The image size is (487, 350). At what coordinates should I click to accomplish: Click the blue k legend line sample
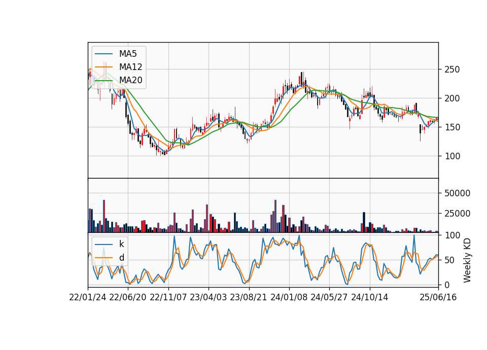(103, 244)
